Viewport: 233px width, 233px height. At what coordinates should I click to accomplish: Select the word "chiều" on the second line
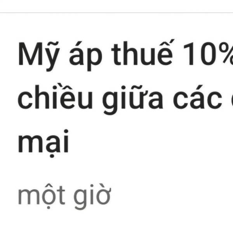coord(55,96)
